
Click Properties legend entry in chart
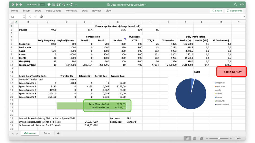(220, 83)
